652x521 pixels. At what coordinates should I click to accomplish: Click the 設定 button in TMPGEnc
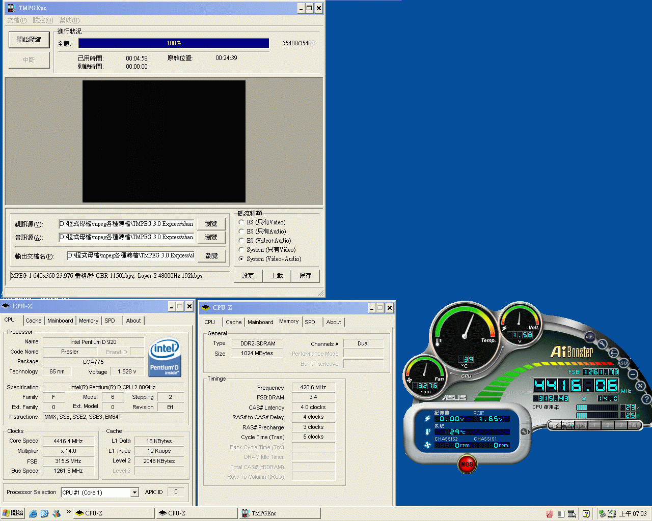pyautogui.click(x=248, y=276)
